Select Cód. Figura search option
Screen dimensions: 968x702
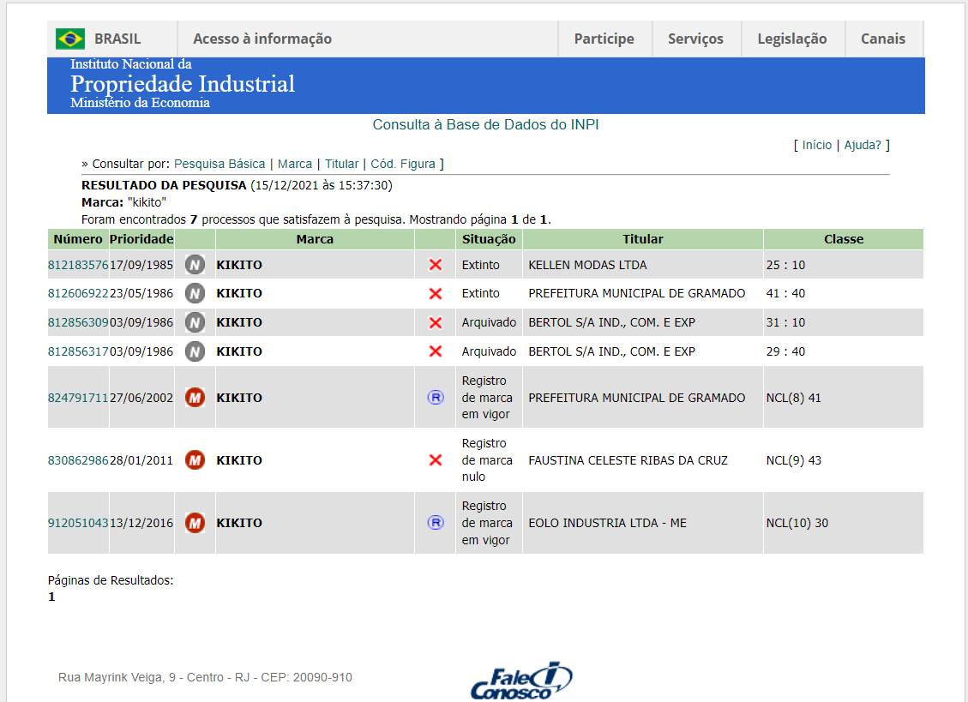point(402,164)
